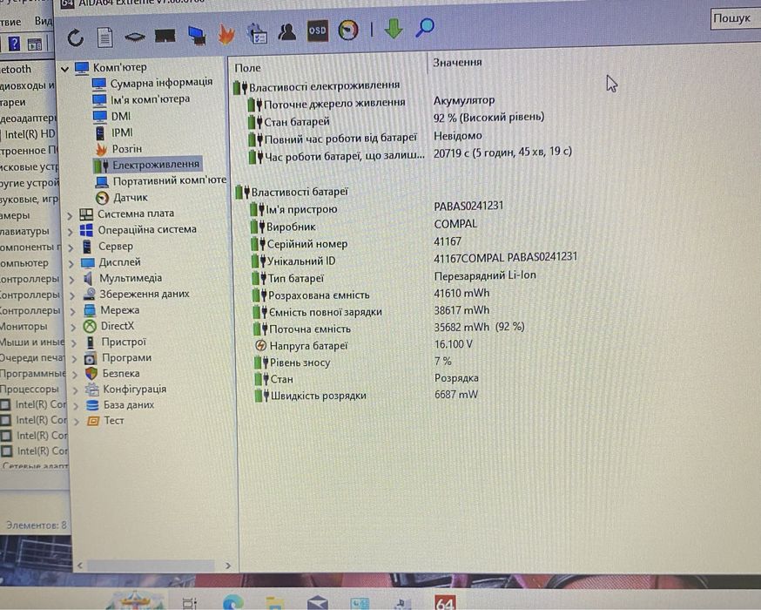Open the Mail app from the taskbar
Image resolution: width=761 pixels, height=610 pixels.
pyautogui.click(x=318, y=603)
